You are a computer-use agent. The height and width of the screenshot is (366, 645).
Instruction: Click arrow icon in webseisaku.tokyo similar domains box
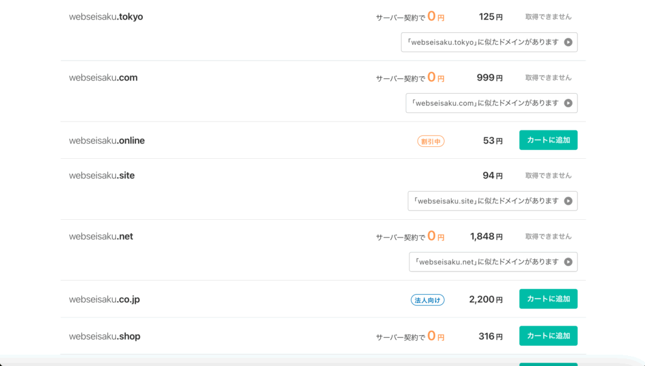[568, 42]
